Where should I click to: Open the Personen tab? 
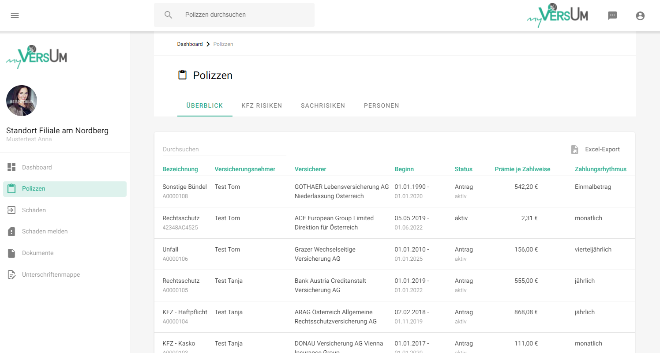click(x=381, y=105)
